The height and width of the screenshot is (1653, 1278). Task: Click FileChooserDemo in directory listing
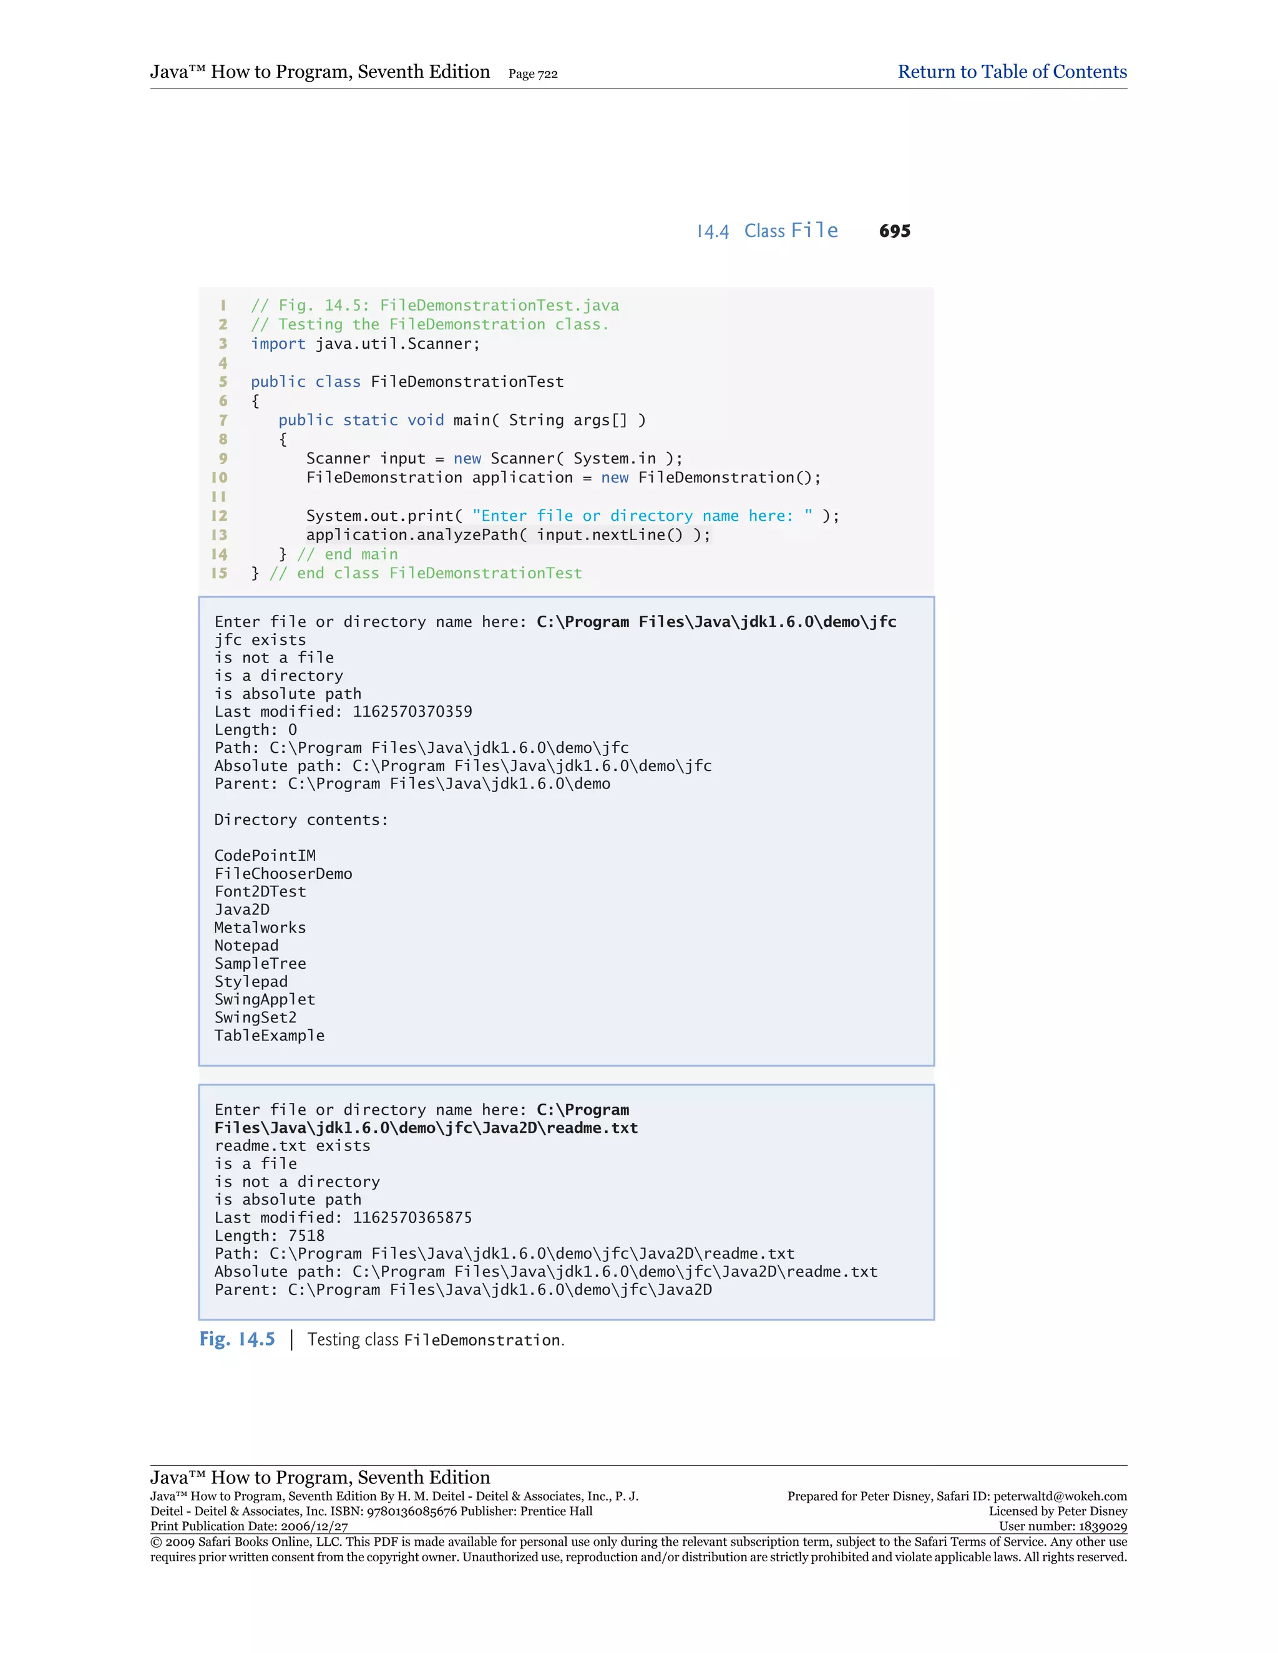283,873
